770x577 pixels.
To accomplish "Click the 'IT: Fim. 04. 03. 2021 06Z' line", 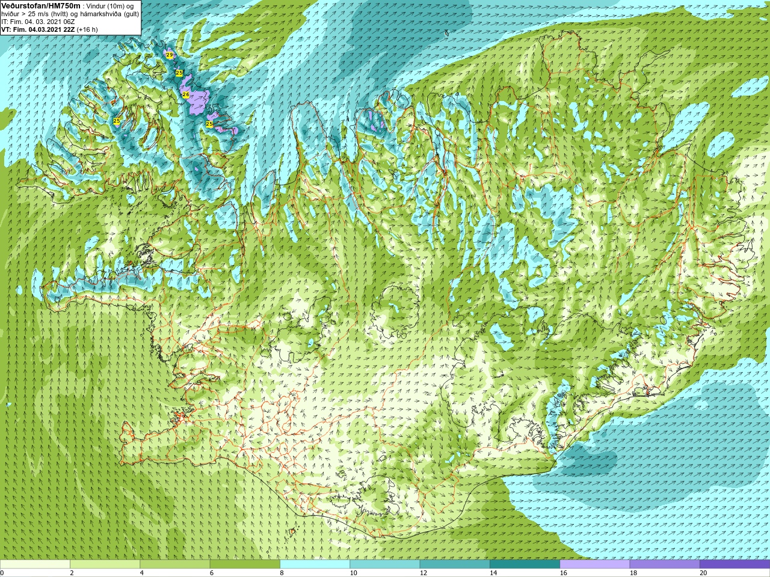I will point(38,22).
